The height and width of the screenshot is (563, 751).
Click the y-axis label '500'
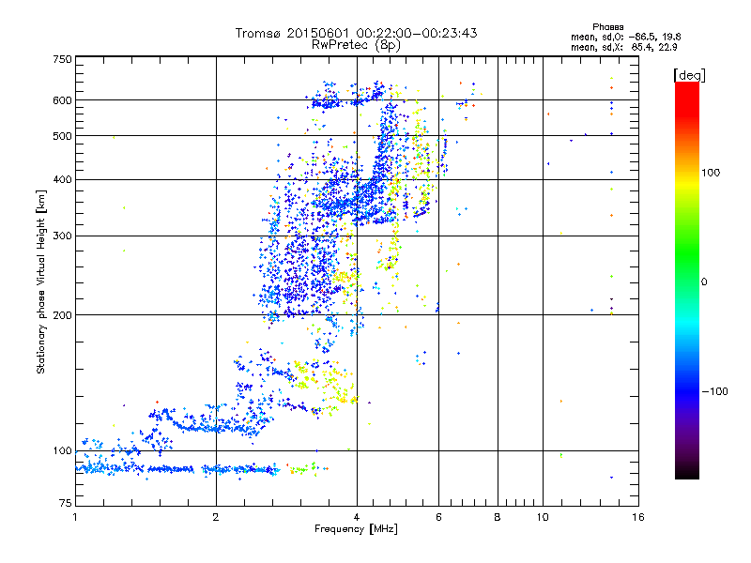[x=62, y=136]
